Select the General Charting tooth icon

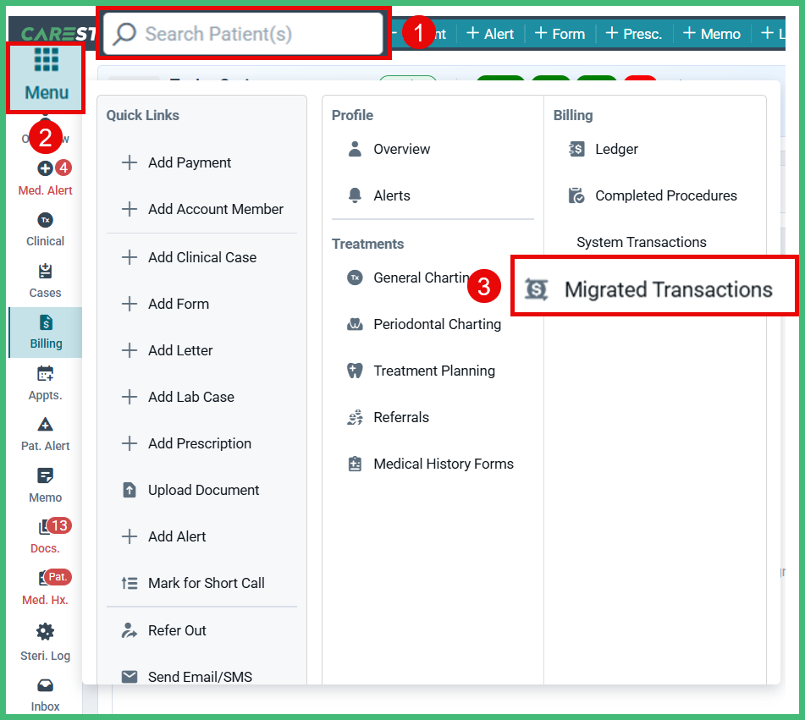355,278
